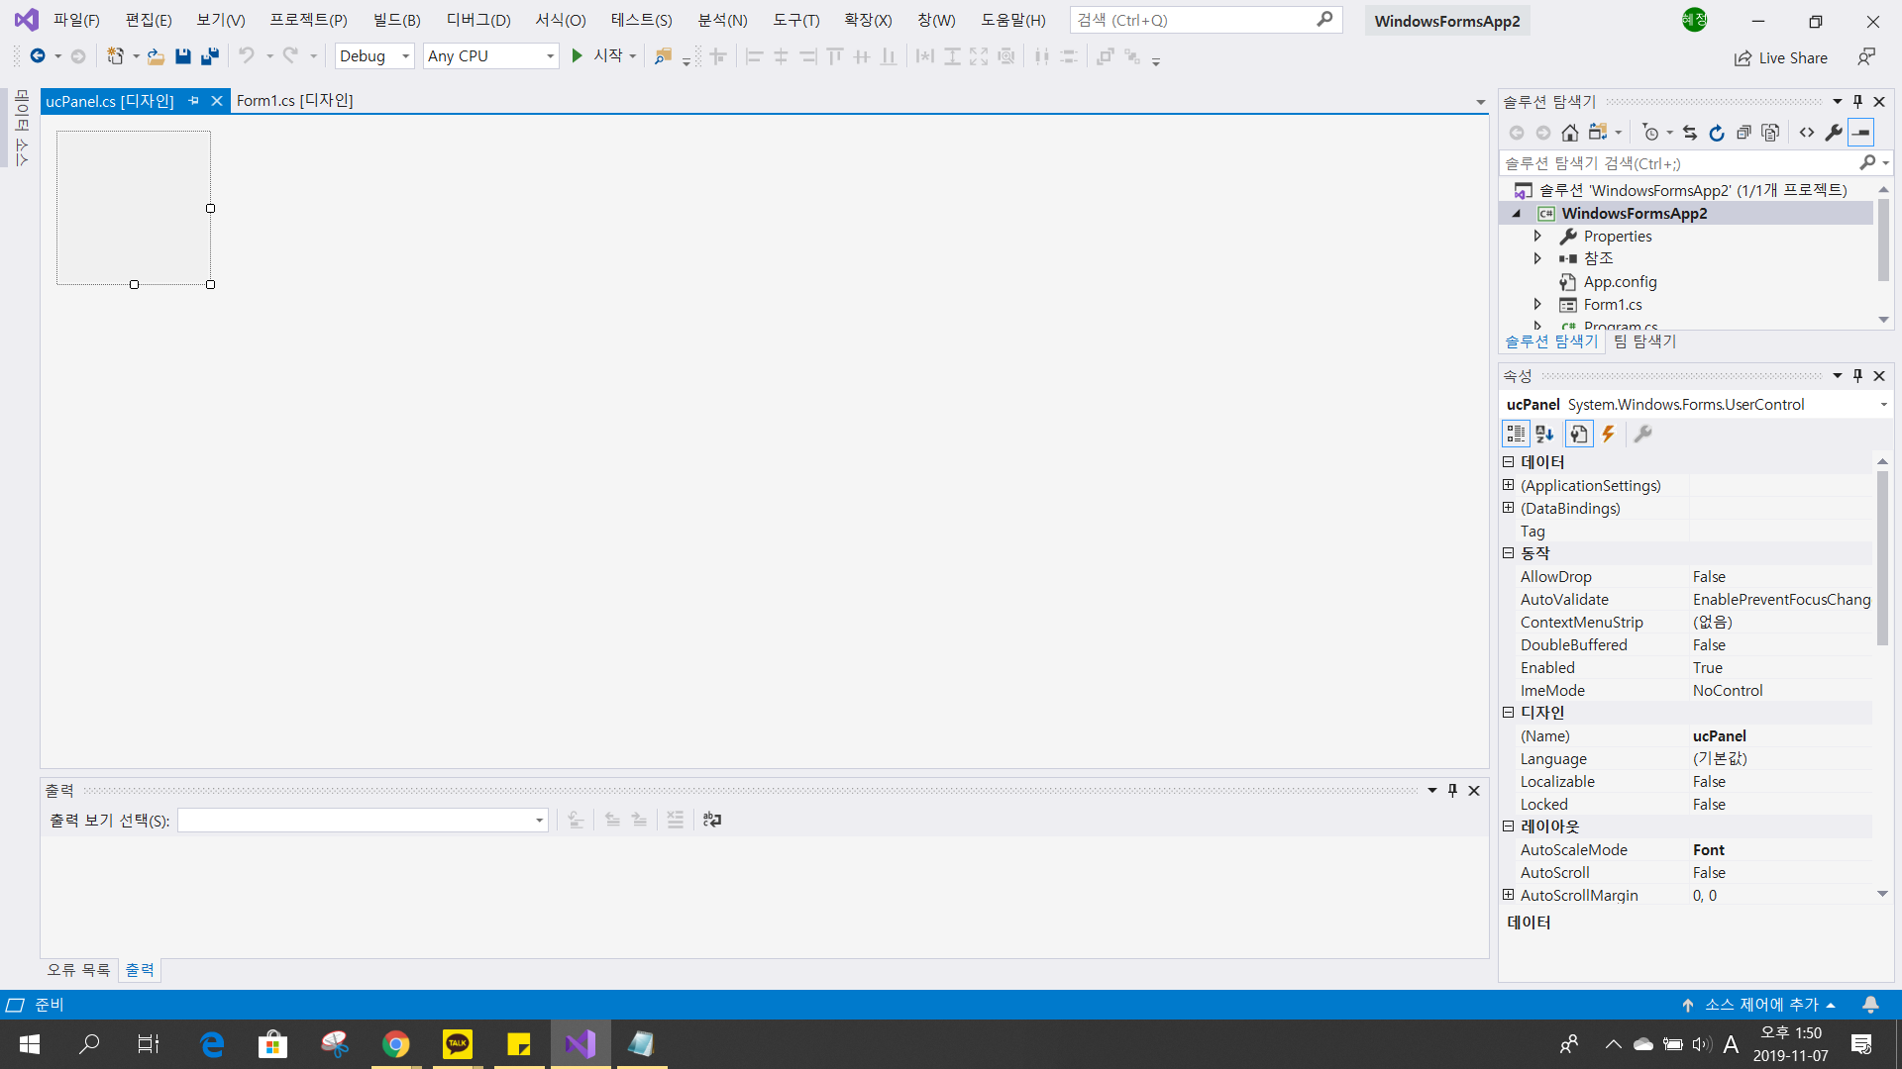Click the Start debugging play icon

pyautogui.click(x=577, y=56)
